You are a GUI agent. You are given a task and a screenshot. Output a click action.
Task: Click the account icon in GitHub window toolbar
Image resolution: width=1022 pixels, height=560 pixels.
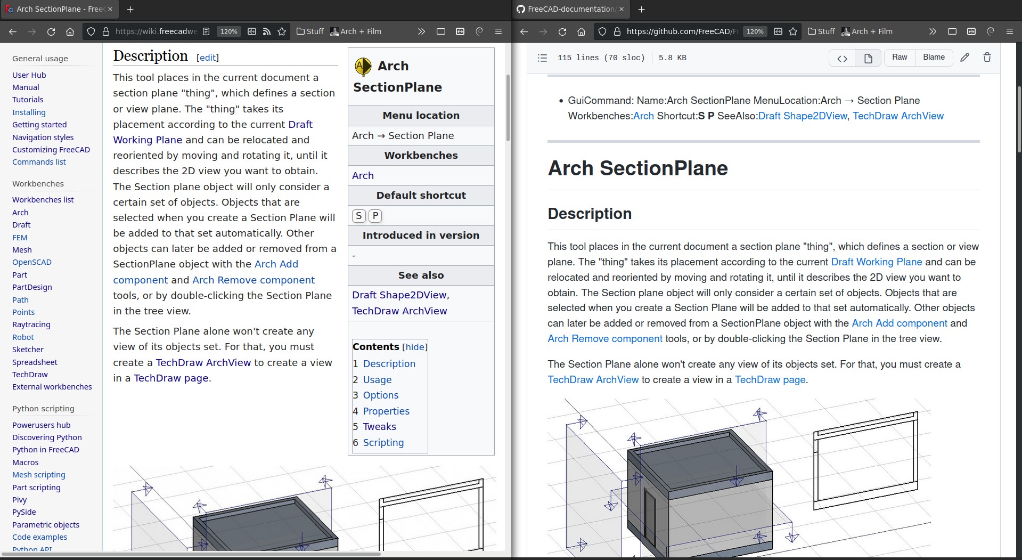(991, 31)
